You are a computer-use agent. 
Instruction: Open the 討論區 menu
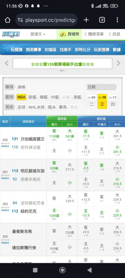[x=51, y=50]
